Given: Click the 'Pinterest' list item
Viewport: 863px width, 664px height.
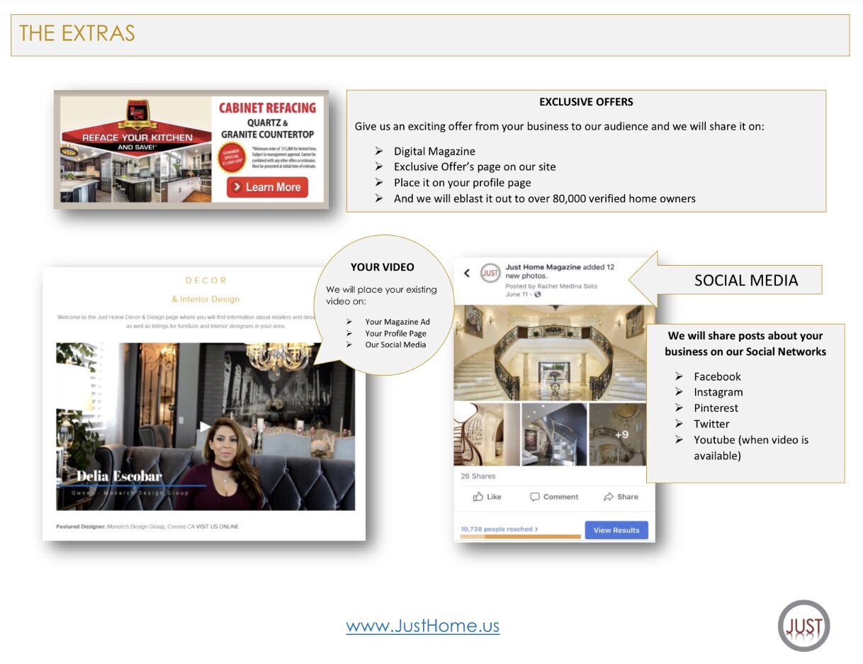Looking at the screenshot, I should (x=716, y=407).
